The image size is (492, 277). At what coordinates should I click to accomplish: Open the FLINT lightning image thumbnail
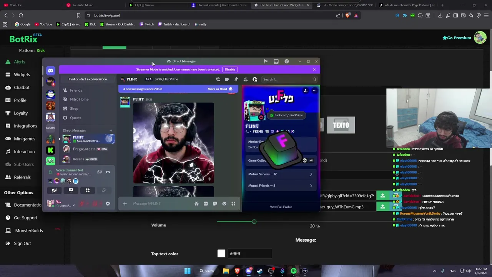point(173,143)
